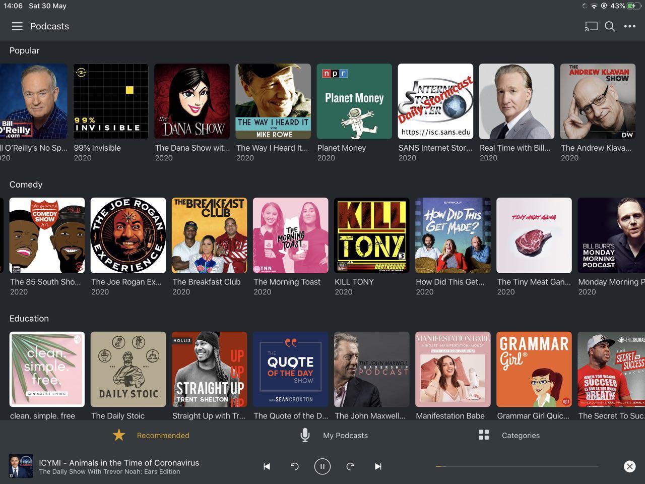Viewport: 645px width, 484px height.
Task: Tap 'Manifestation Babe' title text
Action: coord(450,416)
